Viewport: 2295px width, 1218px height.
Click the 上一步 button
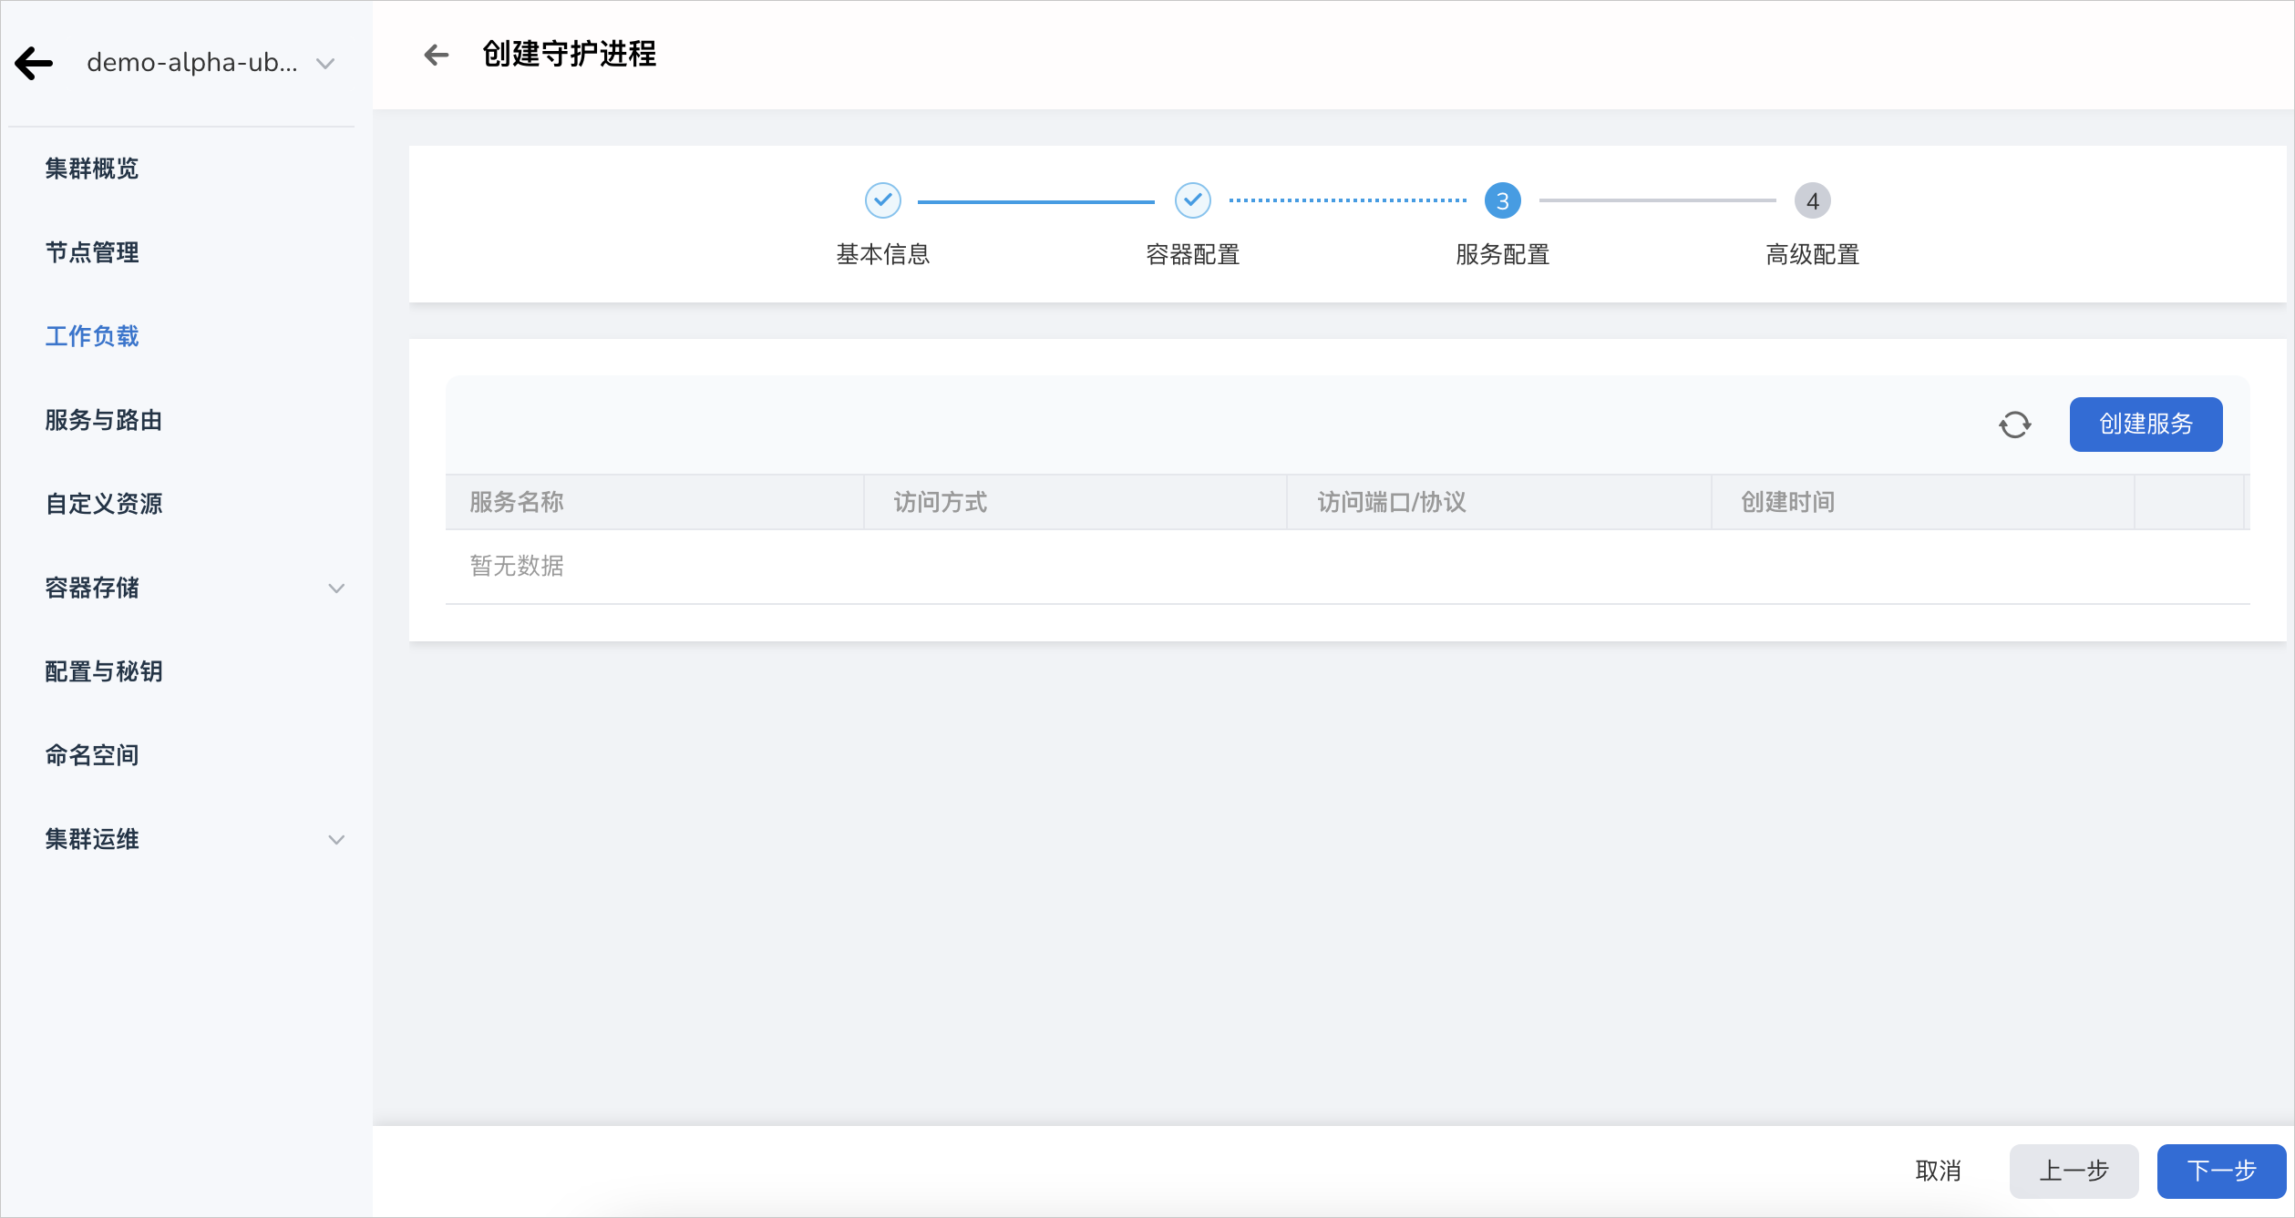tap(2074, 1171)
